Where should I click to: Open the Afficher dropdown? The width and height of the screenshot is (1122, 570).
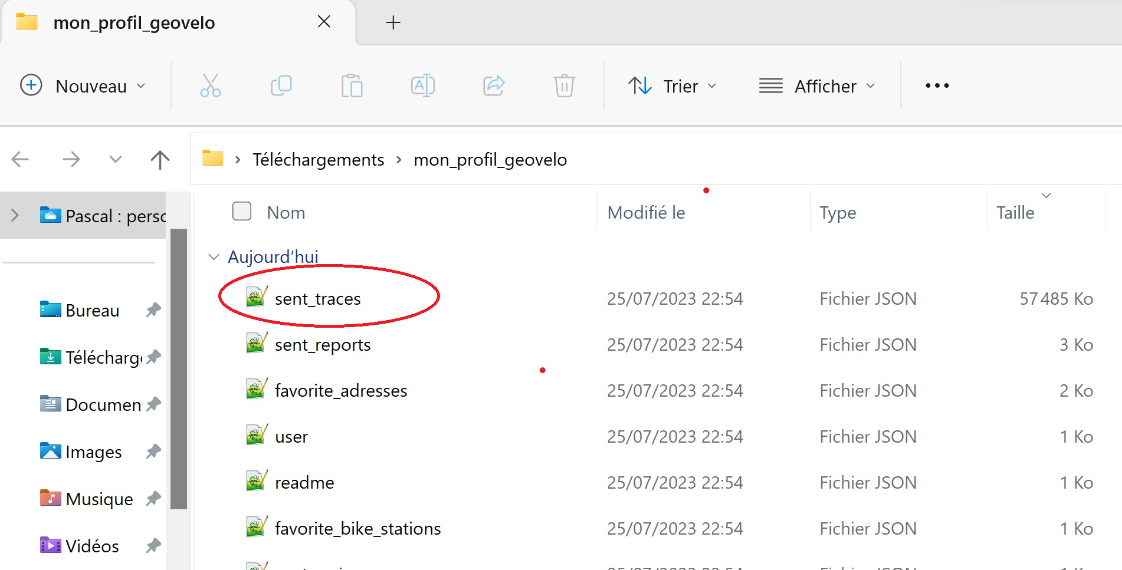817,85
